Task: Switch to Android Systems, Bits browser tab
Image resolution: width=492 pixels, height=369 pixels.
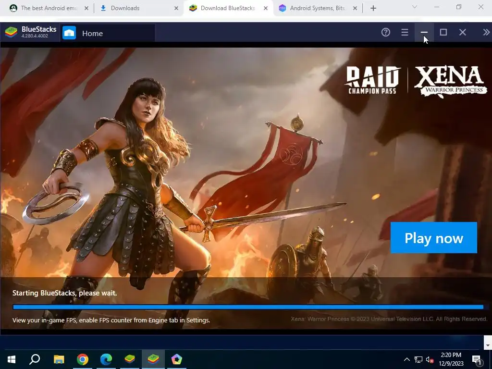Action: (x=317, y=8)
